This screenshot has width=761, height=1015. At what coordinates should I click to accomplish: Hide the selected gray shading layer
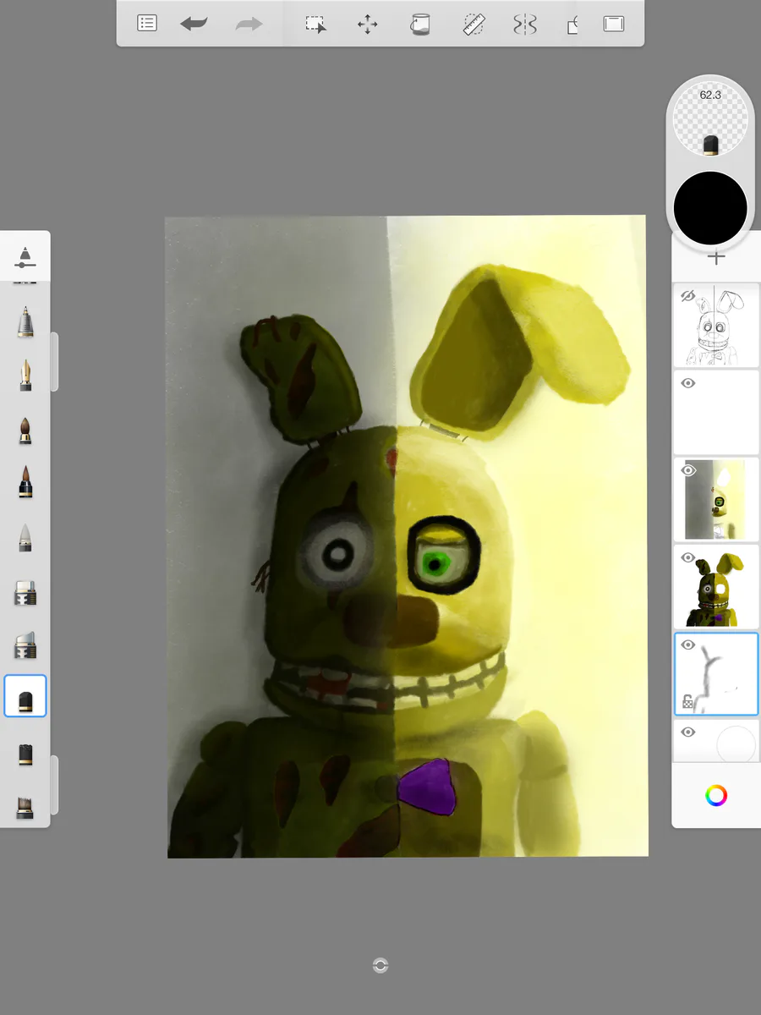687,645
